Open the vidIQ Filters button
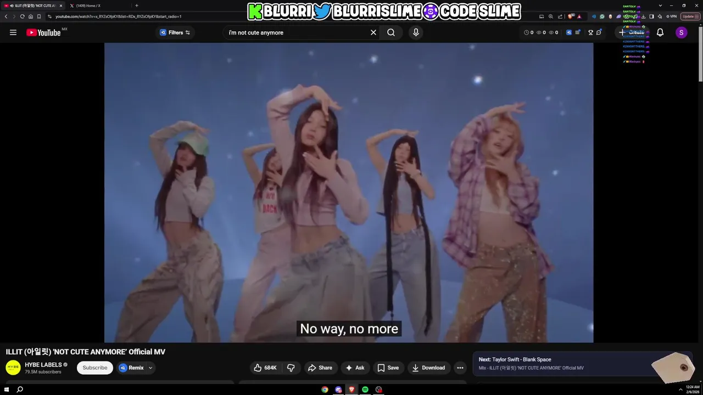Screen dimensions: 703x395 pyautogui.click(x=175, y=32)
